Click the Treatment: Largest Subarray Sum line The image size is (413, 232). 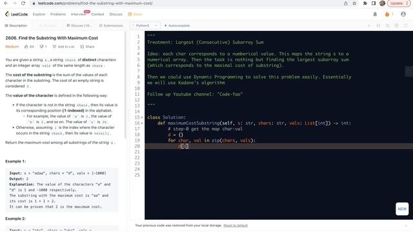(205, 43)
